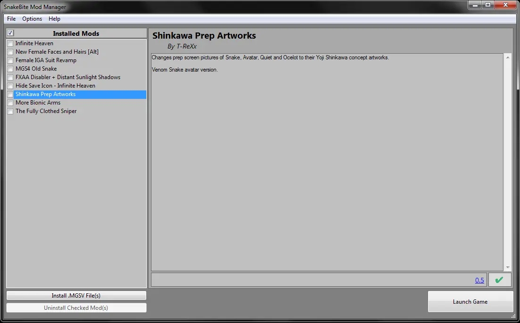Click the By T-ReXx author label
Image resolution: width=520 pixels, height=323 pixels.
[x=182, y=46]
